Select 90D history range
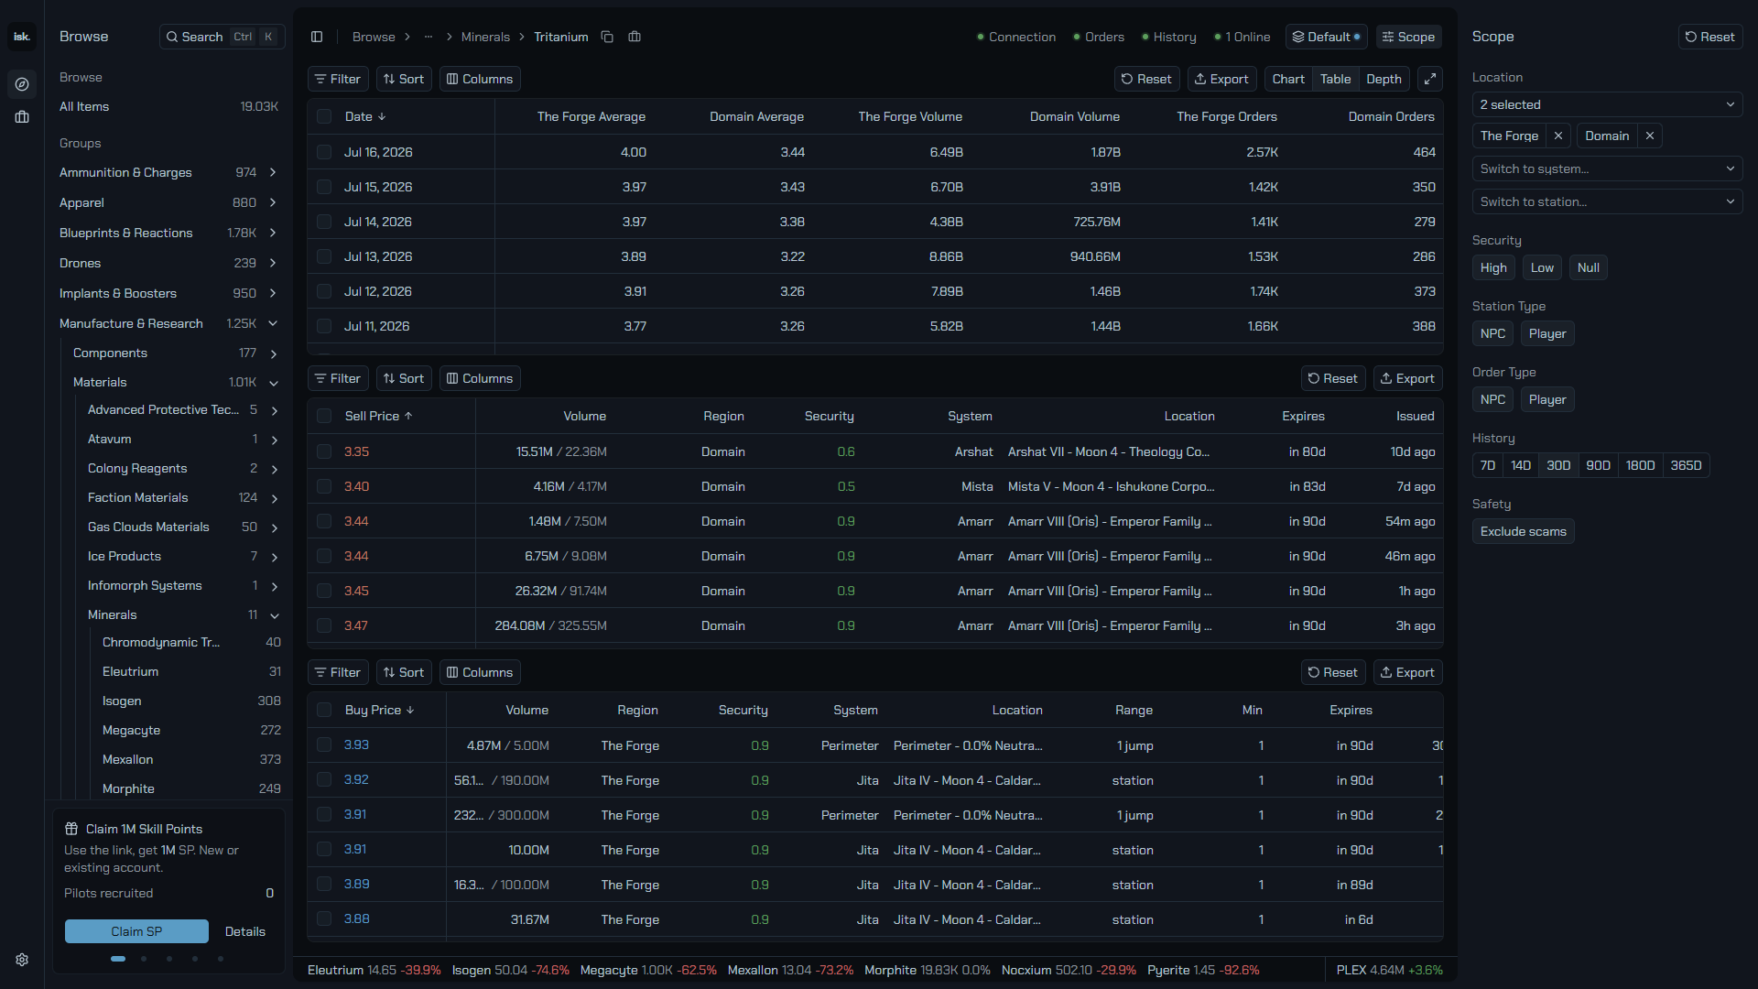Screen dimensions: 1758x989 click(1598, 465)
